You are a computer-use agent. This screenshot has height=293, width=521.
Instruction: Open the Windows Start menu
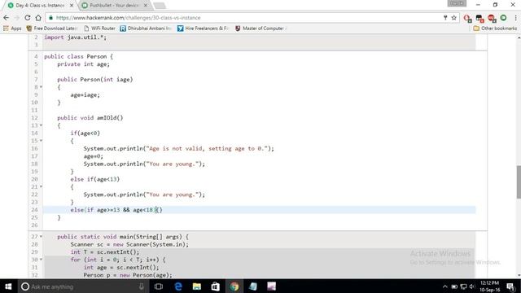click(8, 286)
